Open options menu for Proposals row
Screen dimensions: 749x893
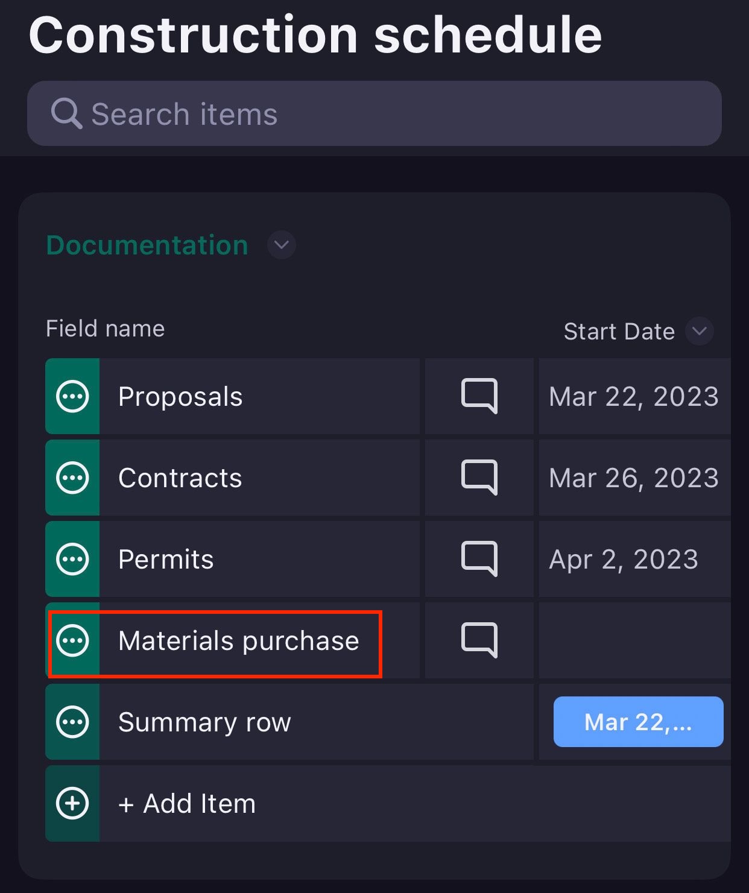click(72, 396)
